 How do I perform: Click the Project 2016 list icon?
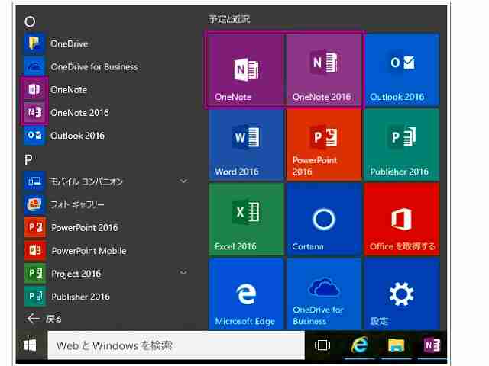pos(34,274)
